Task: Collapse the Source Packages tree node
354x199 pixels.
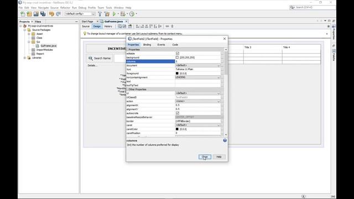Action: (x=25, y=30)
